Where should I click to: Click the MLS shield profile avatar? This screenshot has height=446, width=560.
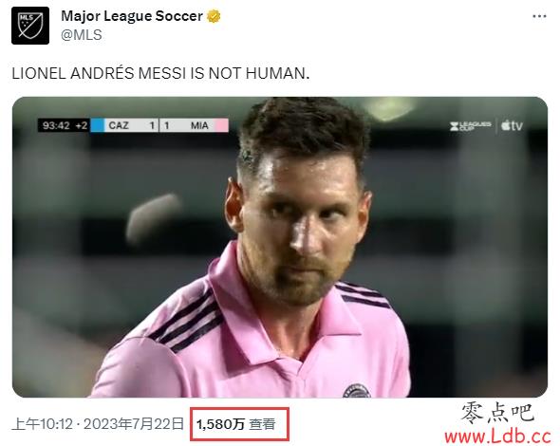point(30,26)
